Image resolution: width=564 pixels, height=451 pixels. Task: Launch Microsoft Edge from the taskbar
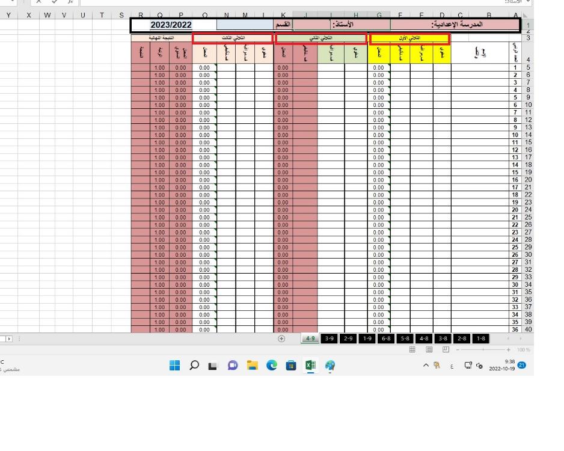tap(272, 366)
